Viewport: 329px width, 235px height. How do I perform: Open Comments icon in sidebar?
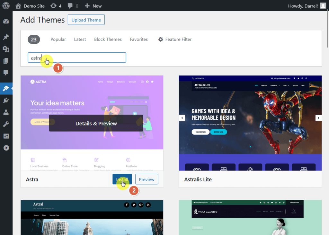coord(6,73)
